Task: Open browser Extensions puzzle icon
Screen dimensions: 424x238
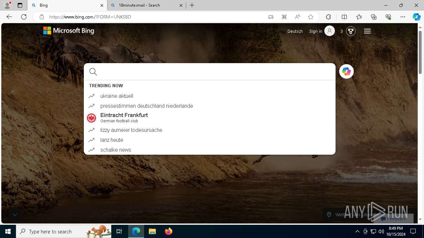Action: (328, 17)
